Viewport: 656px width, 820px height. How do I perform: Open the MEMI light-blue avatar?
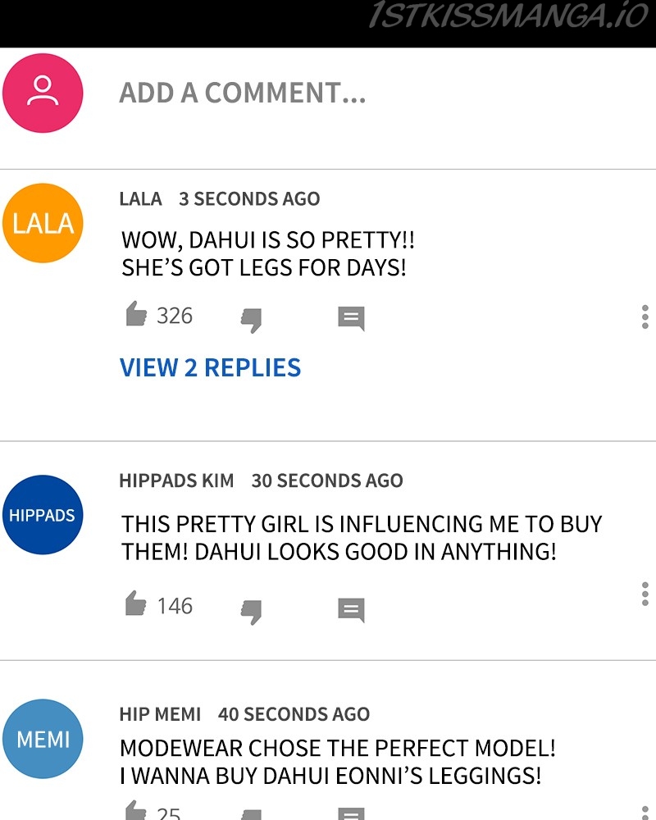(x=43, y=739)
